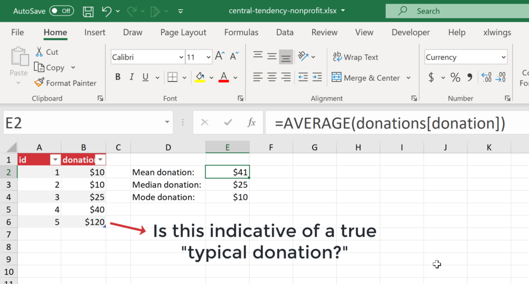Viewport: 529px width, 284px height.
Task: Toggle Underline formatting
Action: click(x=145, y=77)
